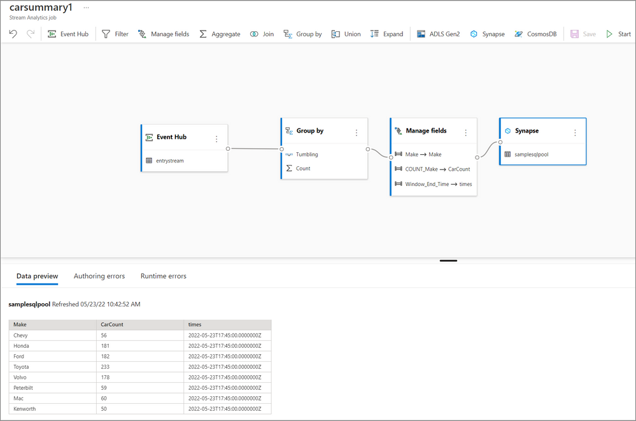Select the Expand tool in toolbar

click(x=386, y=34)
